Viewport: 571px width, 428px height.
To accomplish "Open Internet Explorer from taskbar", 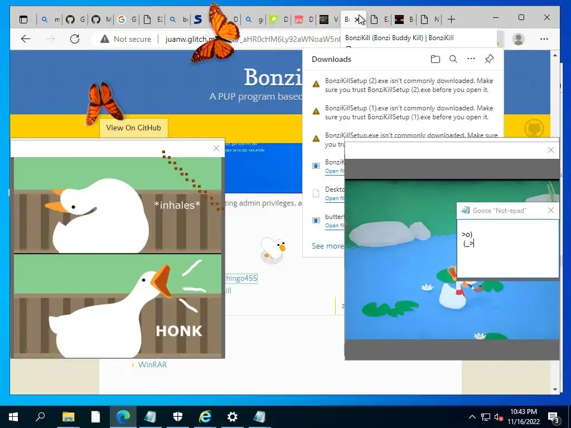I will tap(205, 417).
